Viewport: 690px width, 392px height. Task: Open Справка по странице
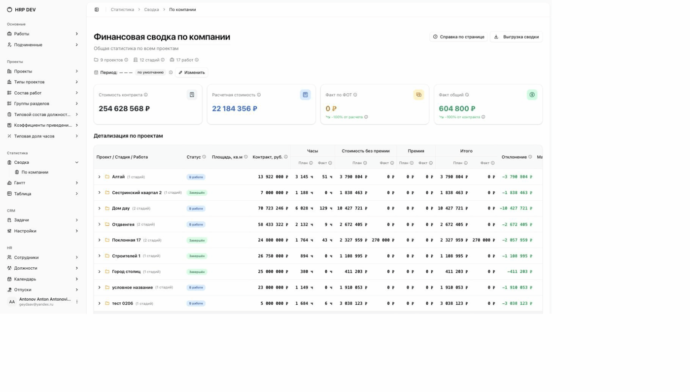[458, 37]
